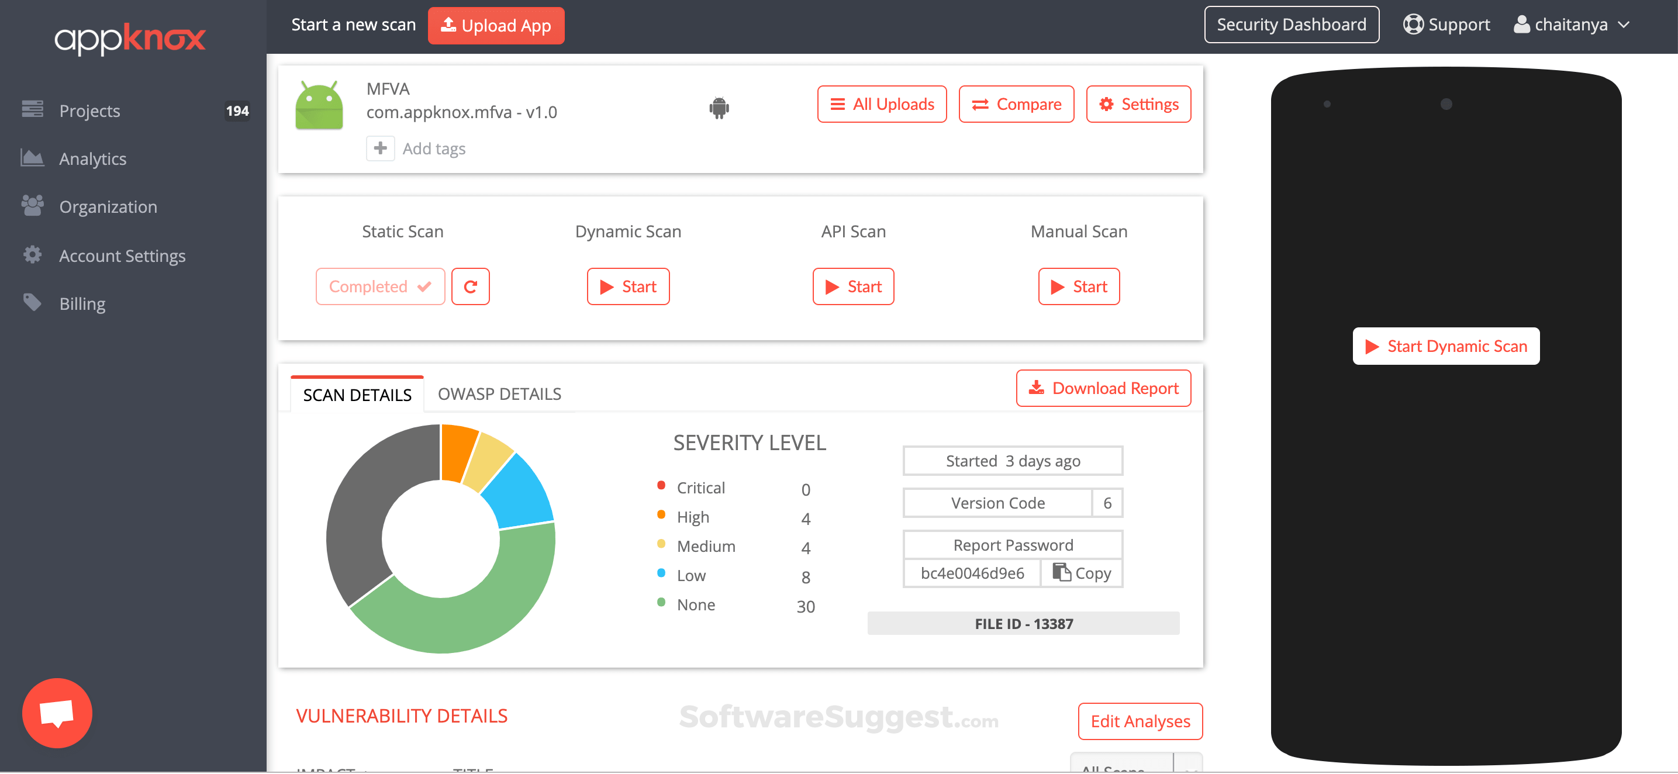Click the FILE ID - 13387 label
The width and height of the screenshot is (1678, 774).
pyautogui.click(x=1023, y=624)
